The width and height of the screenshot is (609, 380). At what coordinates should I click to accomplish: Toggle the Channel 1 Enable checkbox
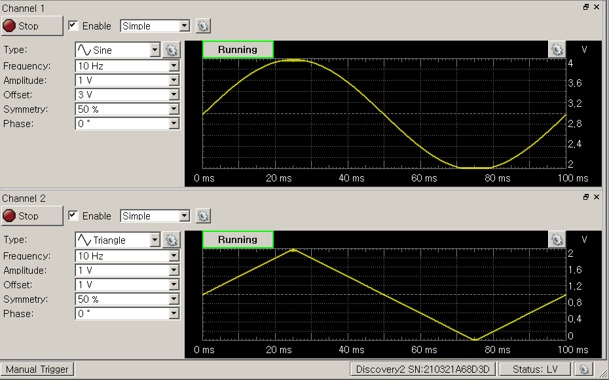click(73, 26)
